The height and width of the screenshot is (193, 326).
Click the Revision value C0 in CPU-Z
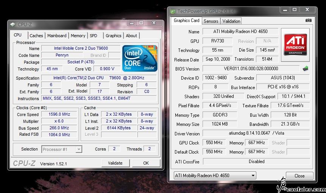click(x=147, y=92)
